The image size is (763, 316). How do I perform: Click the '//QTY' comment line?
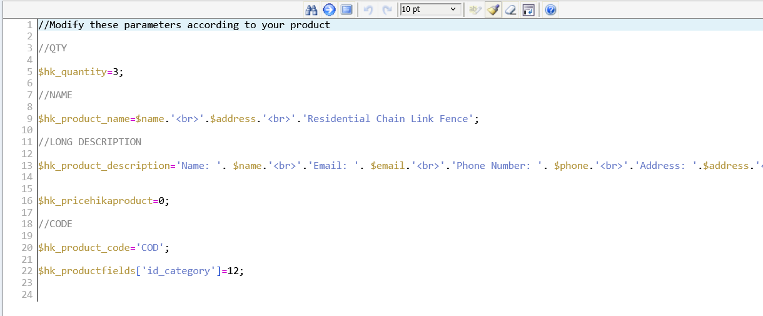click(x=53, y=48)
